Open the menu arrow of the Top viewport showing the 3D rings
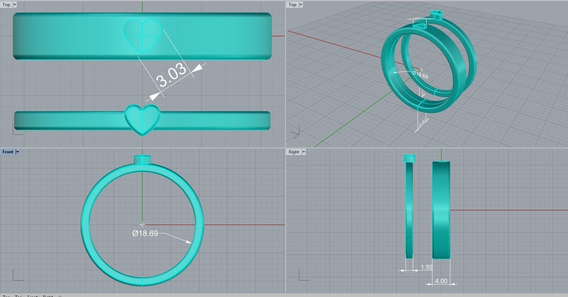This screenshot has height=297, width=568. click(x=301, y=5)
